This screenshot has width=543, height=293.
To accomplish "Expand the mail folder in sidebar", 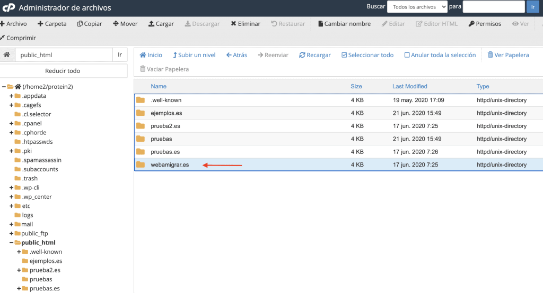I will point(11,224).
